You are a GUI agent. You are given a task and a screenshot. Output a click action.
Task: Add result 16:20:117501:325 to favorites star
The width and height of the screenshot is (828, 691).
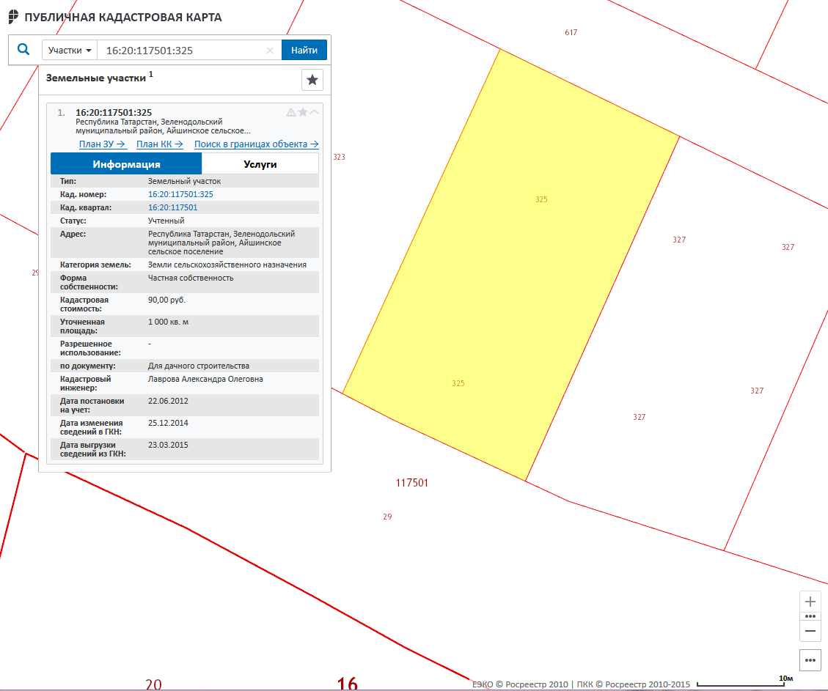coord(303,112)
